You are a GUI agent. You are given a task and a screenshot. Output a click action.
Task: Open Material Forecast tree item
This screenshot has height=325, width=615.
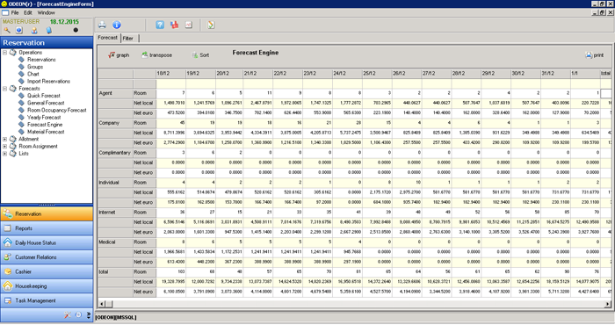click(x=46, y=132)
